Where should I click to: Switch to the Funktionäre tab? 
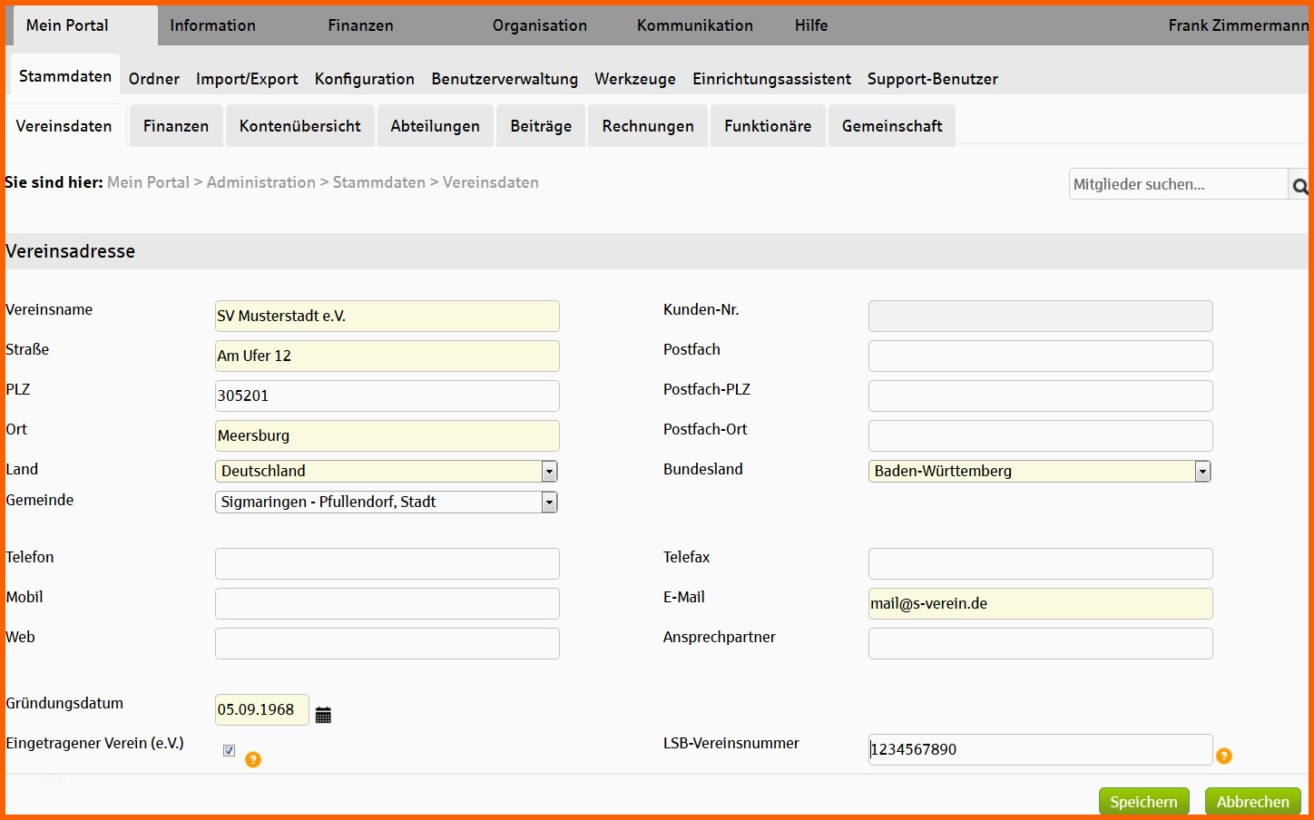pos(768,126)
